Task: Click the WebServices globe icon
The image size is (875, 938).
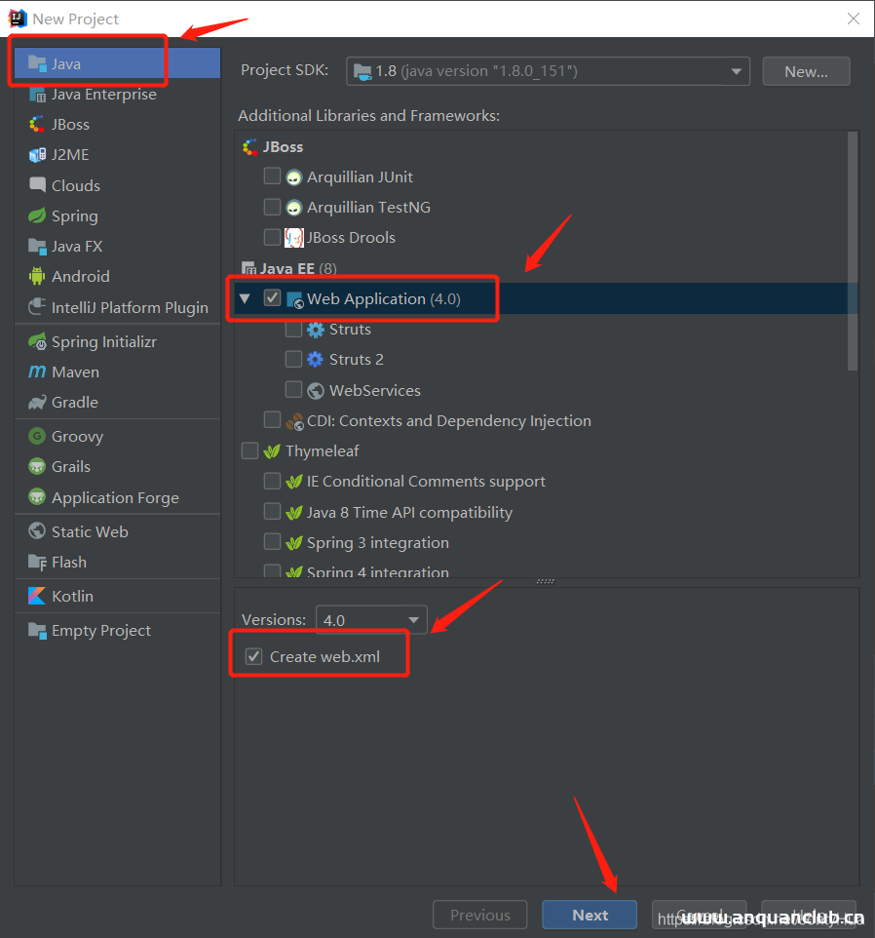Action: [x=315, y=390]
